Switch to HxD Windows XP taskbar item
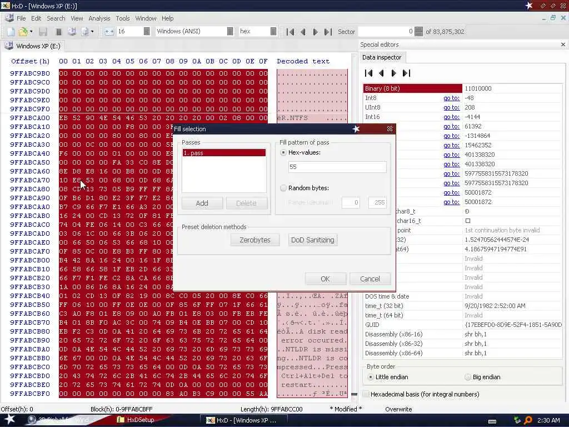The image size is (569, 427). pos(244,420)
